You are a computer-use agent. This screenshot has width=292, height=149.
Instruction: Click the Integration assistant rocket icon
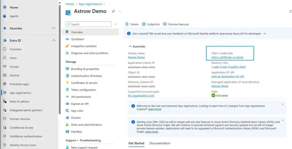tap(67, 46)
